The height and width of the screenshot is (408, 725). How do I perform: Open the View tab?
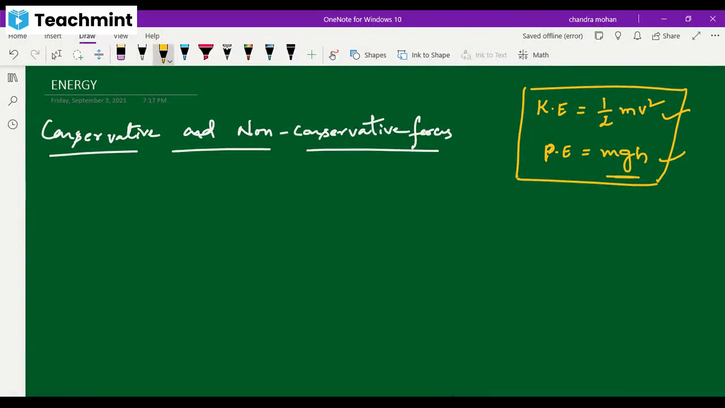(121, 36)
